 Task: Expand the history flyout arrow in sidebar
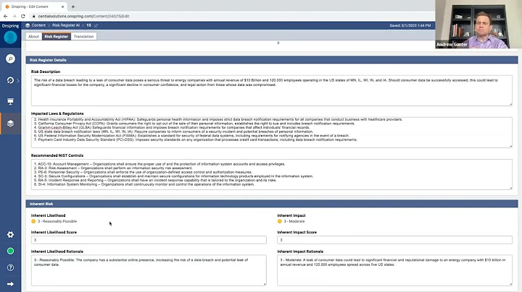click(18, 80)
